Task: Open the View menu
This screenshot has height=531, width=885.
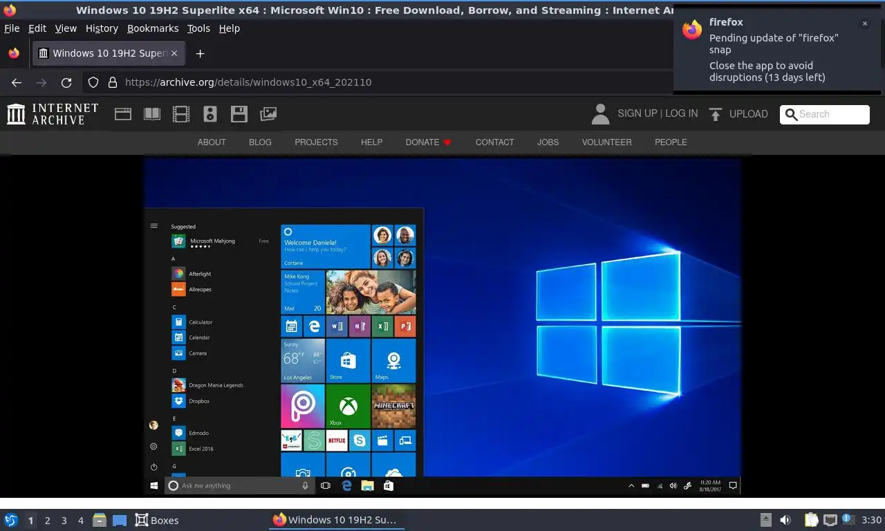Action: (x=66, y=28)
